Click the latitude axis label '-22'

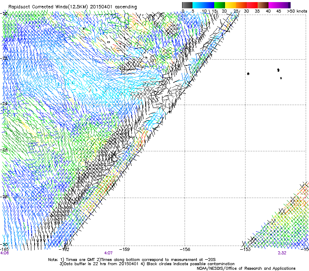point(4,58)
